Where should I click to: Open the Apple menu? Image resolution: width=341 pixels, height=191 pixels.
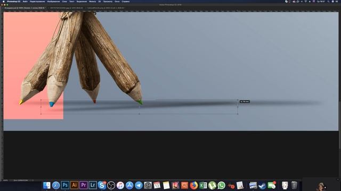click(3, 2)
